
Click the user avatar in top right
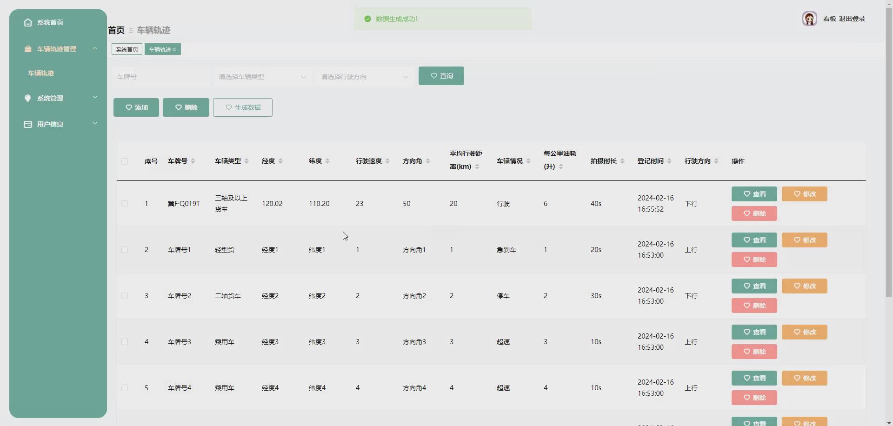click(810, 19)
